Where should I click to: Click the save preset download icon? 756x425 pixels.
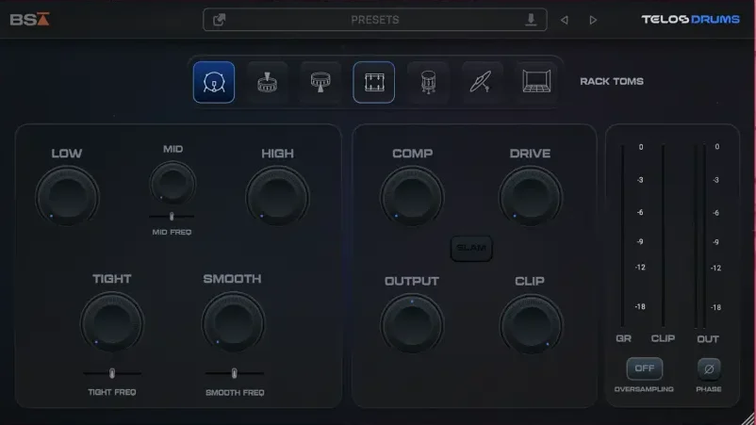531,20
